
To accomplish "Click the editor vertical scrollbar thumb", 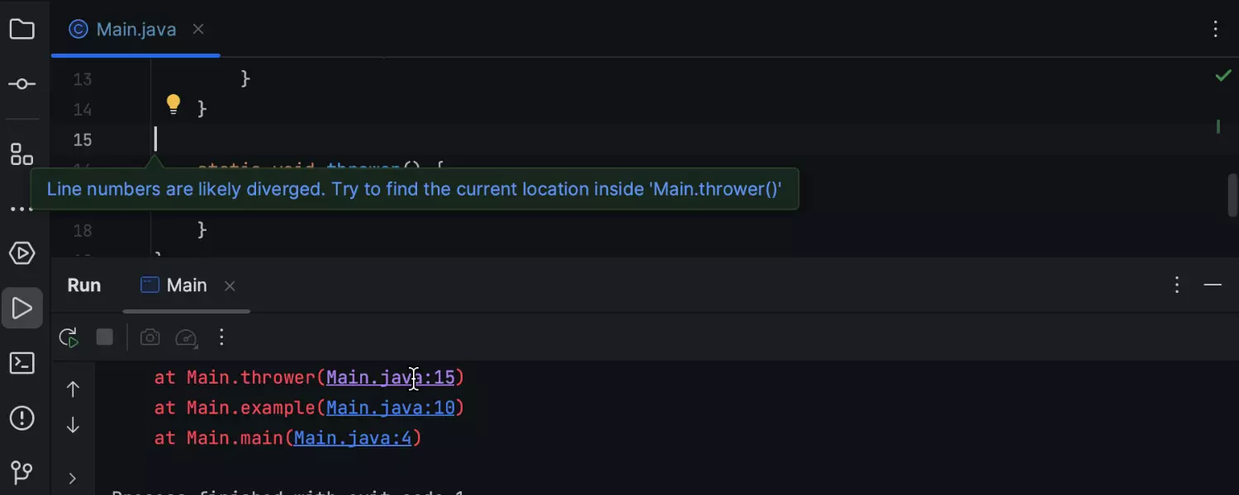I will (1232, 195).
